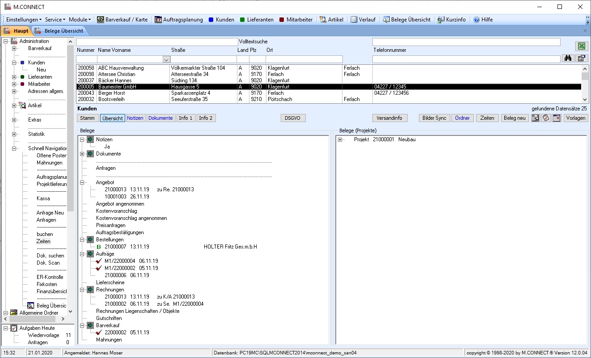Click the blue Kunden dot in the toolbar
This screenshot has height=358, width=591.
pyautogui.click(x=211, y=20)
